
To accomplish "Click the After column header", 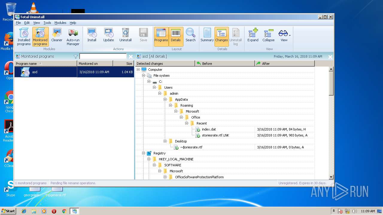I will pos(285,64).
